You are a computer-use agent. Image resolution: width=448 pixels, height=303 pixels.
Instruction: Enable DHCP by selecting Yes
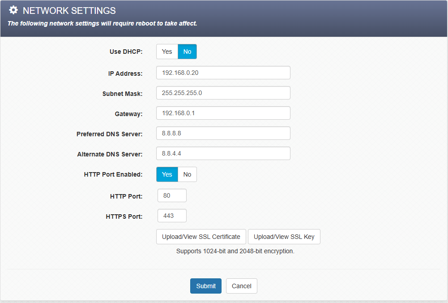point(167,52)
